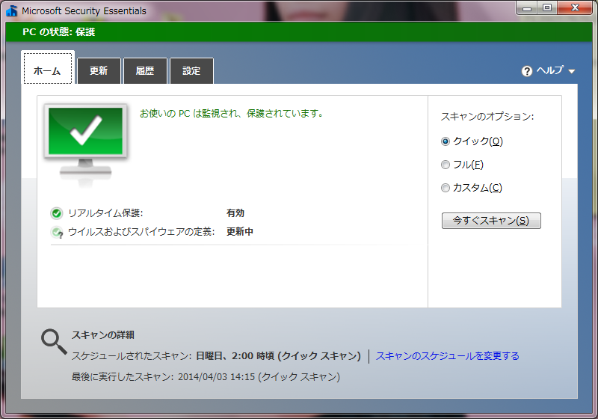The image size is (598, 419).
Task: Click the updating icon beside ウイルスおよびスパイウェアの定義
Action: pyautogui.click(x=58, y=232)
